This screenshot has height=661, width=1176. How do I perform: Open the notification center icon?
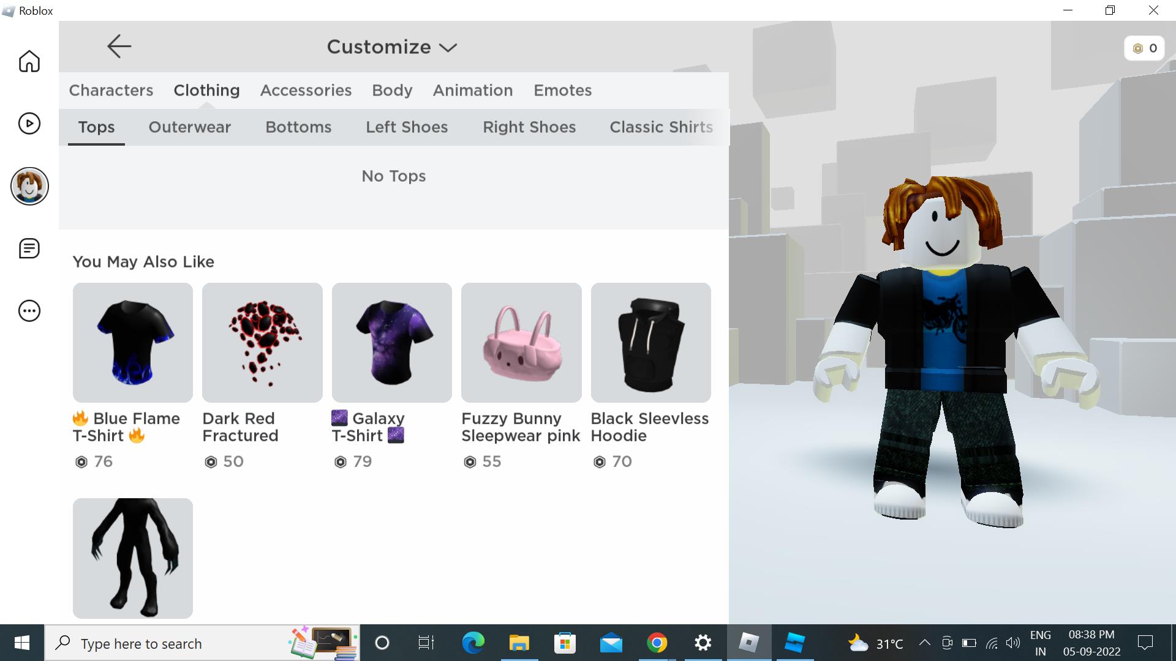(1145, 643)
